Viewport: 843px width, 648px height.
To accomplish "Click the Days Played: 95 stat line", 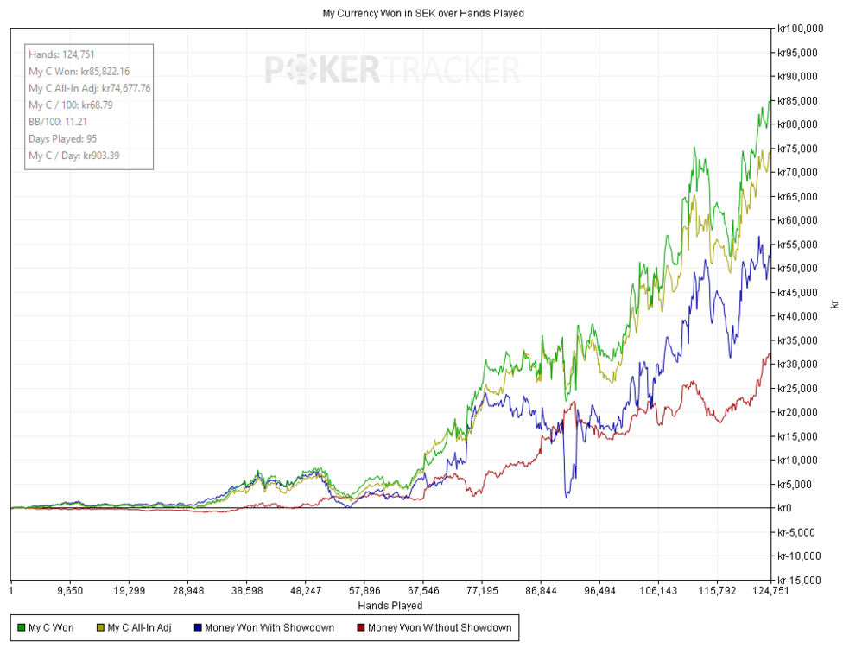I will (62, 138).
